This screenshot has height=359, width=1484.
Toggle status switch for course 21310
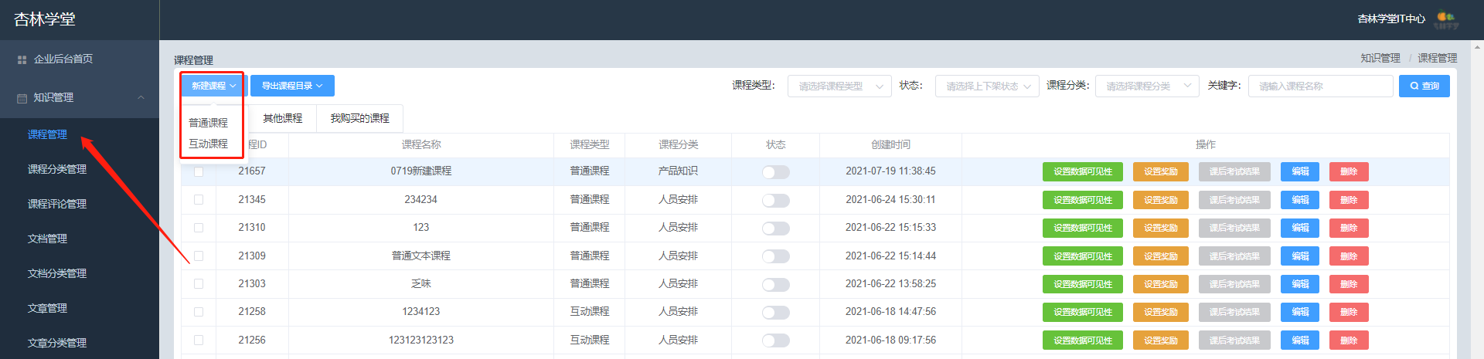point(775,228)
